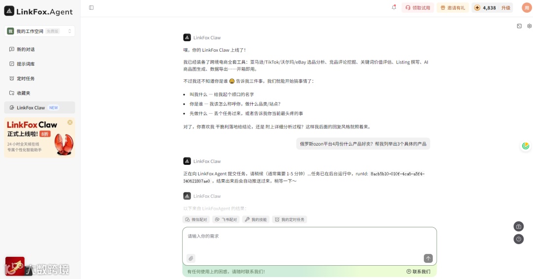Collapse the sidebar with the panel icon

pyautogui.click(x=91, y=7)
